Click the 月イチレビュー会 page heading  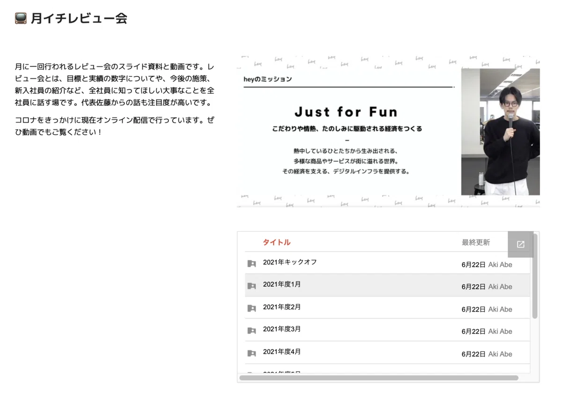click(x=79, y=18)
